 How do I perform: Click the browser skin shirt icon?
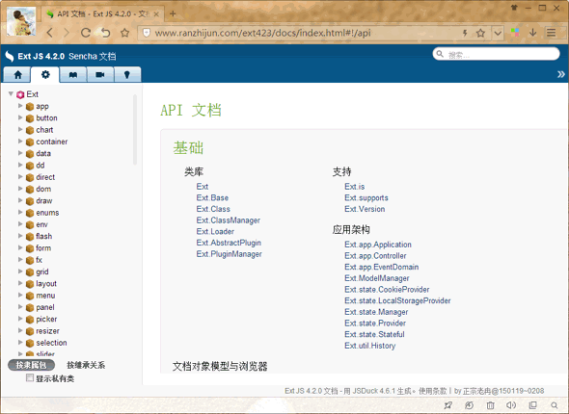pos(514,8)
